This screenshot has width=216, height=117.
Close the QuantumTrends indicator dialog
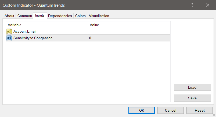pyautogui.click(x=207, y=5)
